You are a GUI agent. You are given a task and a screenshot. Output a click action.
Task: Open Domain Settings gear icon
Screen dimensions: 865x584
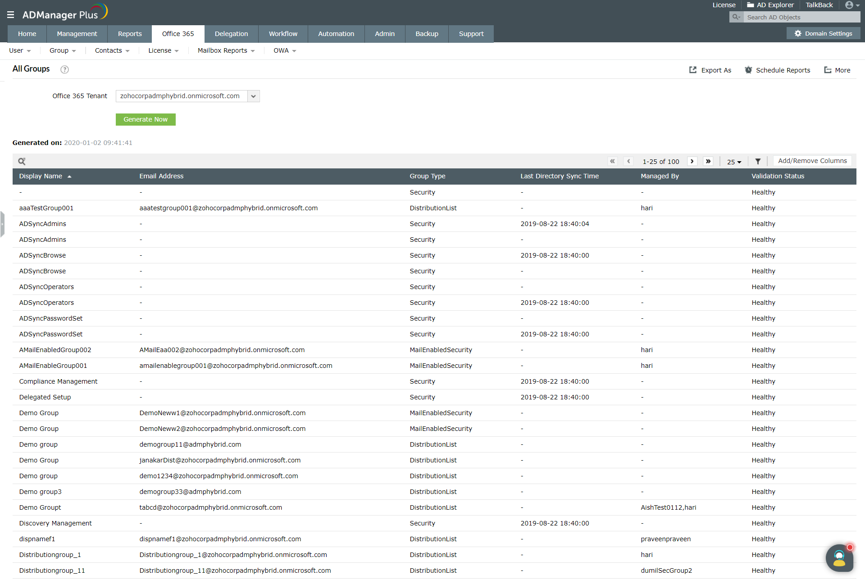pyautogui.click(x=797, y=33)
